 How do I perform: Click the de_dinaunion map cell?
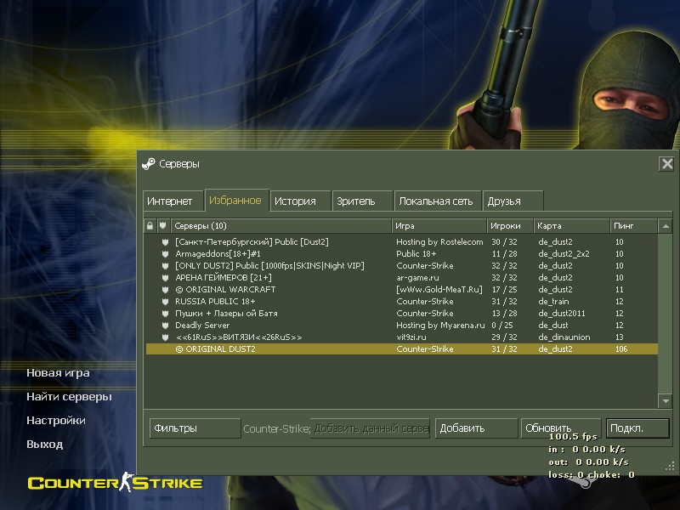564,337
